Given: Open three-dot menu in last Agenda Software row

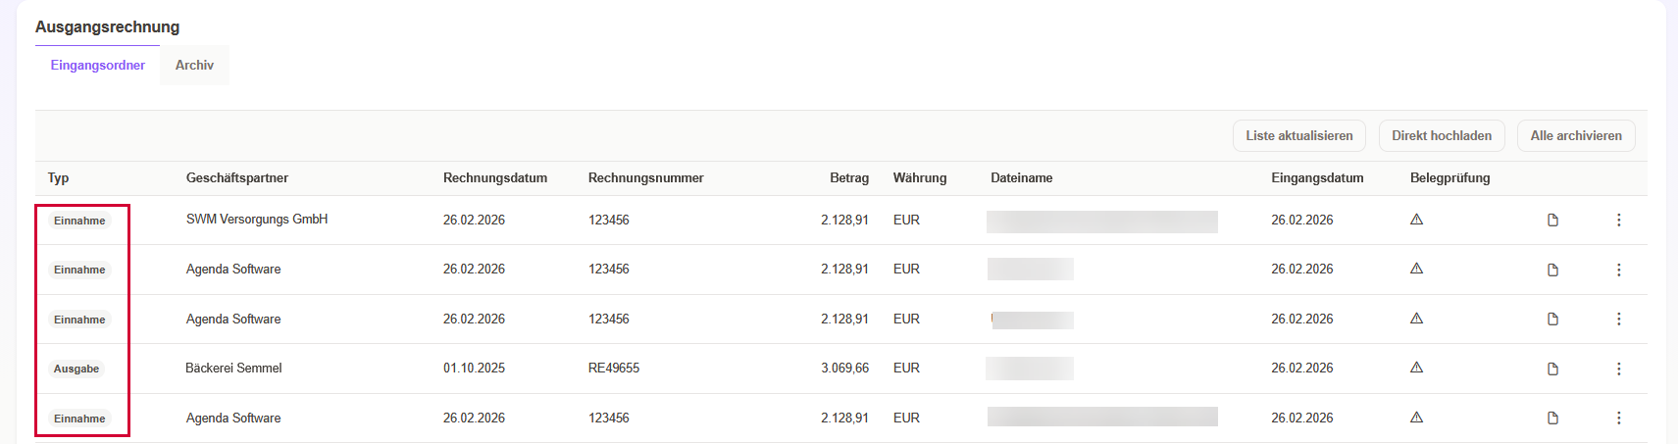Looking at the screenshot, I should (x=1618, y=419).
